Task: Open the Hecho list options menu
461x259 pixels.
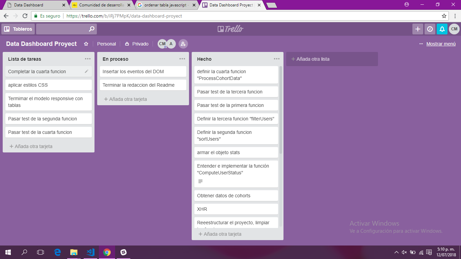Action: click(277, 59)
